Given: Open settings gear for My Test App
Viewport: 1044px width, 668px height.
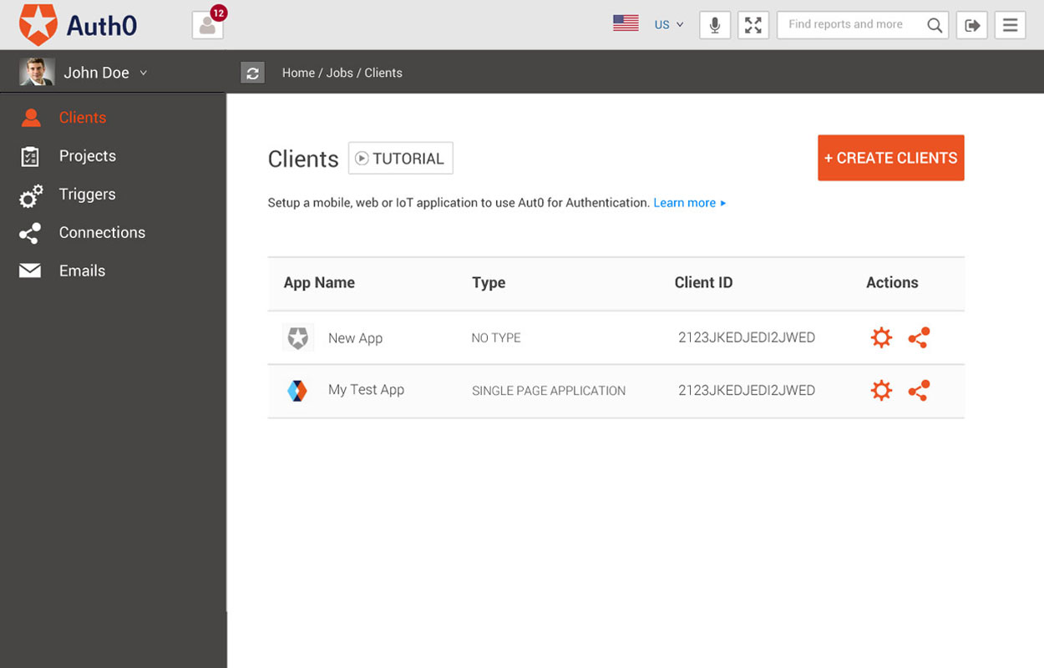Looking at the screenshot, I should pos(881,390).
